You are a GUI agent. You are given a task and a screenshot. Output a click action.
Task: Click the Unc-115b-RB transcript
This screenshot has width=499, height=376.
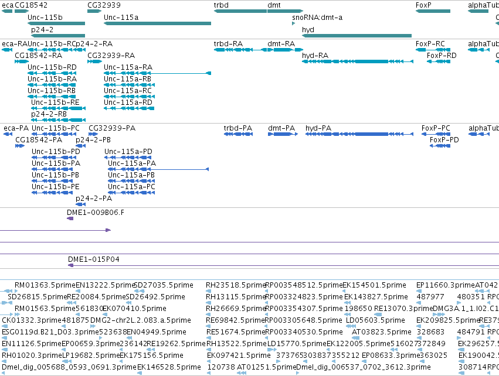click(52, 97)
